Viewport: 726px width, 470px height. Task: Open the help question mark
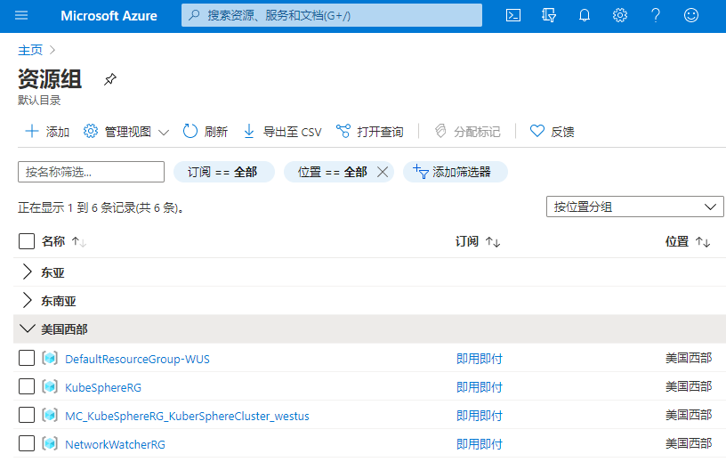pos(656,16)
